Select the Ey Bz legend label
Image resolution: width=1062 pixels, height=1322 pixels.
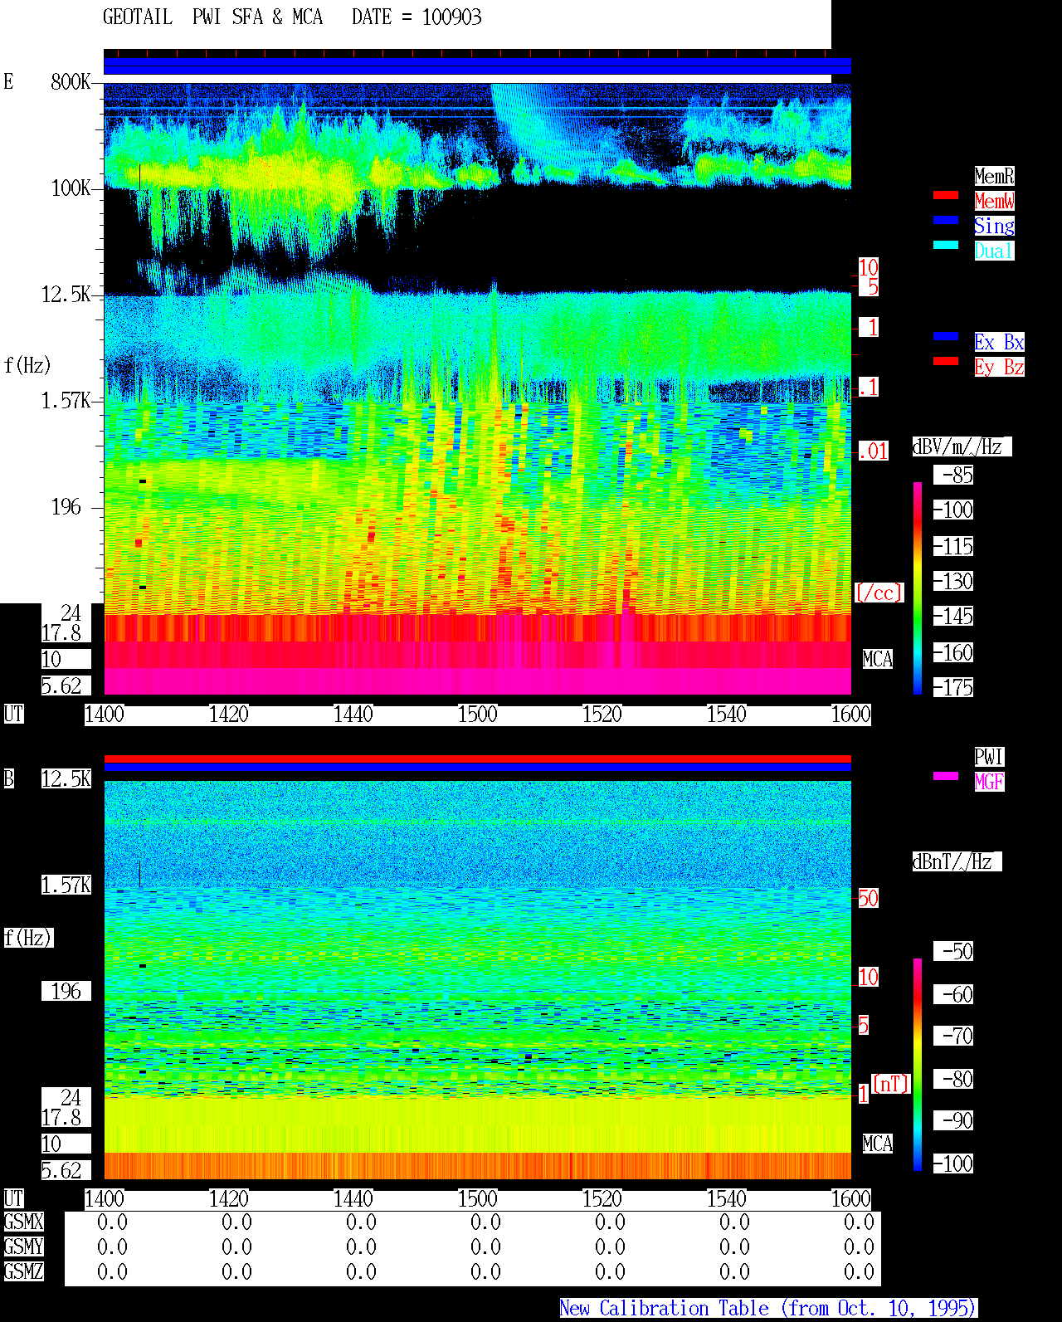coord(999,367)
